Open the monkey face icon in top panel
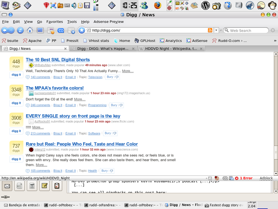 click(x=272, y=5)
